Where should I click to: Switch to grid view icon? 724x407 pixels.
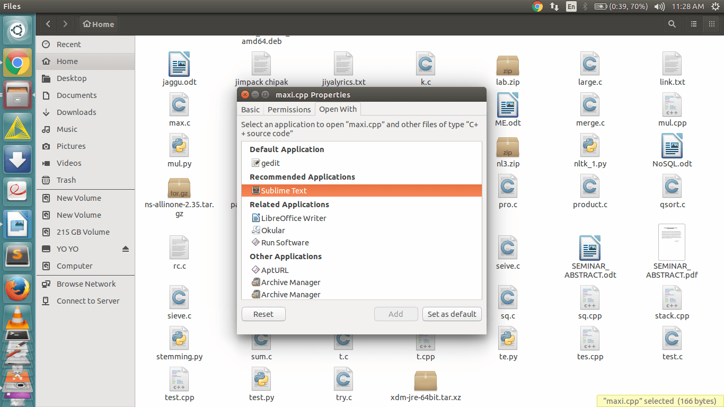pyautogui.click(x=711, y=24)
